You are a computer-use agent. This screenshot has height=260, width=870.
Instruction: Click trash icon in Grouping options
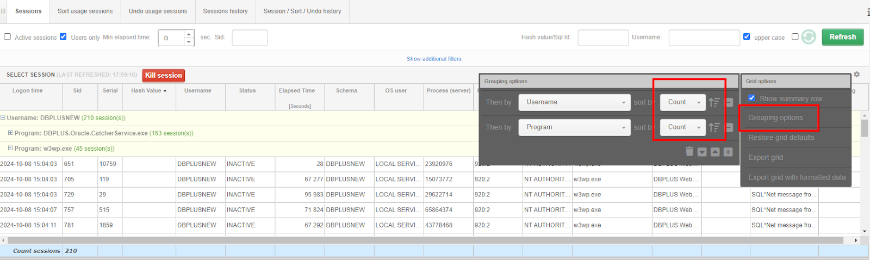(x=689, y=152)
